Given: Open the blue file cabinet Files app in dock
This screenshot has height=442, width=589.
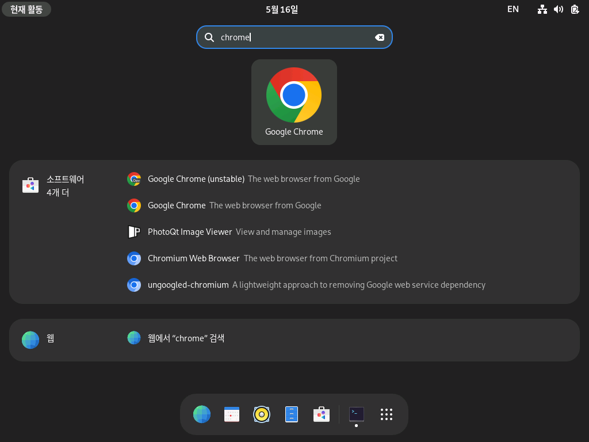Looking at the screenshot, I should pyautogui.click(x=292, y=414).
